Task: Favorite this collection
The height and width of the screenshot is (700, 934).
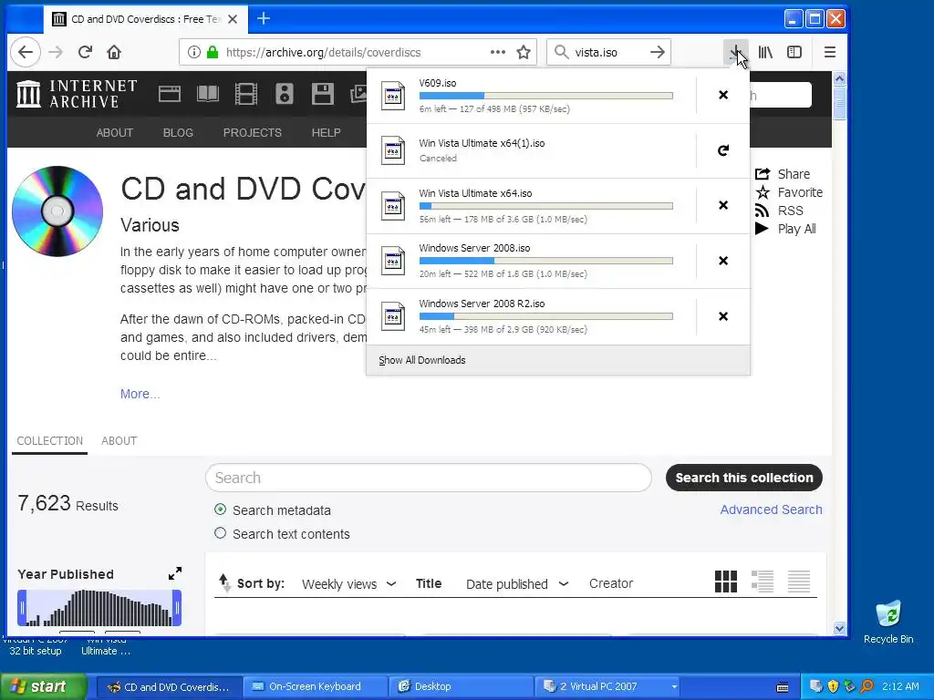Action: 789,192
